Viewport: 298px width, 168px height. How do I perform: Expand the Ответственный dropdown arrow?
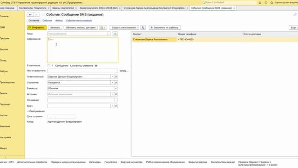pyautogui.click(x=112, y=77)
